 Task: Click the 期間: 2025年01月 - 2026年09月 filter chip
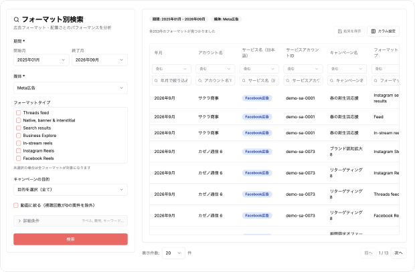179,19
